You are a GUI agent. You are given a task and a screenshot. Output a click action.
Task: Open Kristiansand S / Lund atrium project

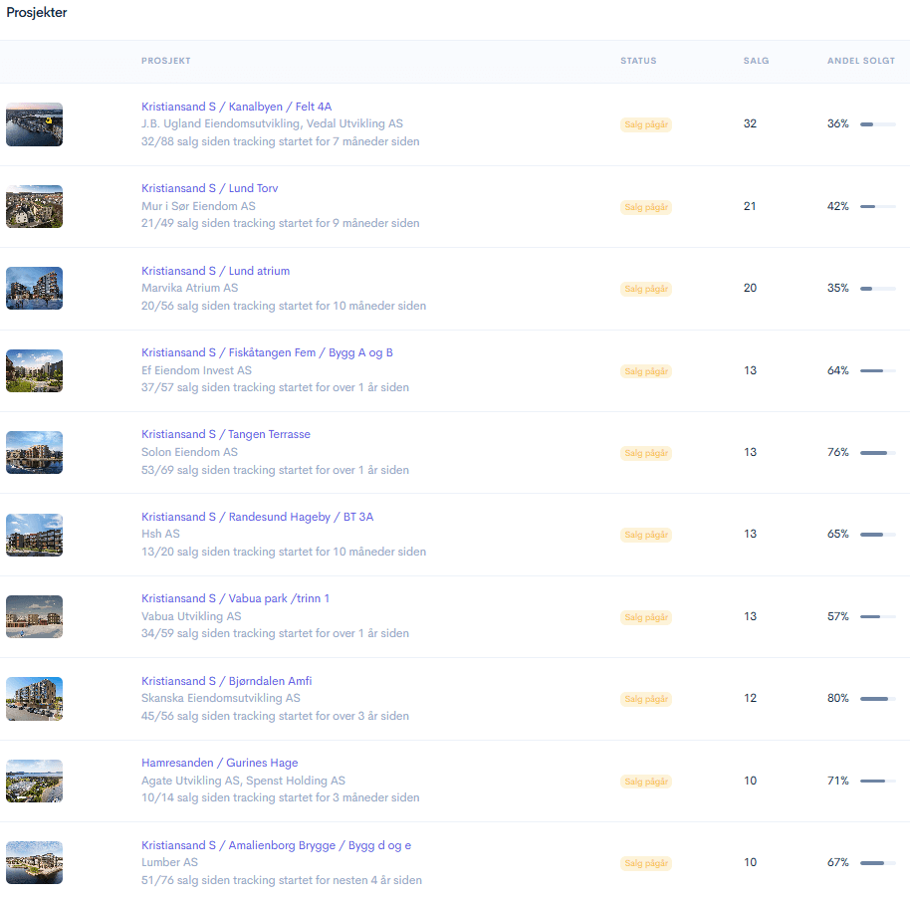pos(215,271)
